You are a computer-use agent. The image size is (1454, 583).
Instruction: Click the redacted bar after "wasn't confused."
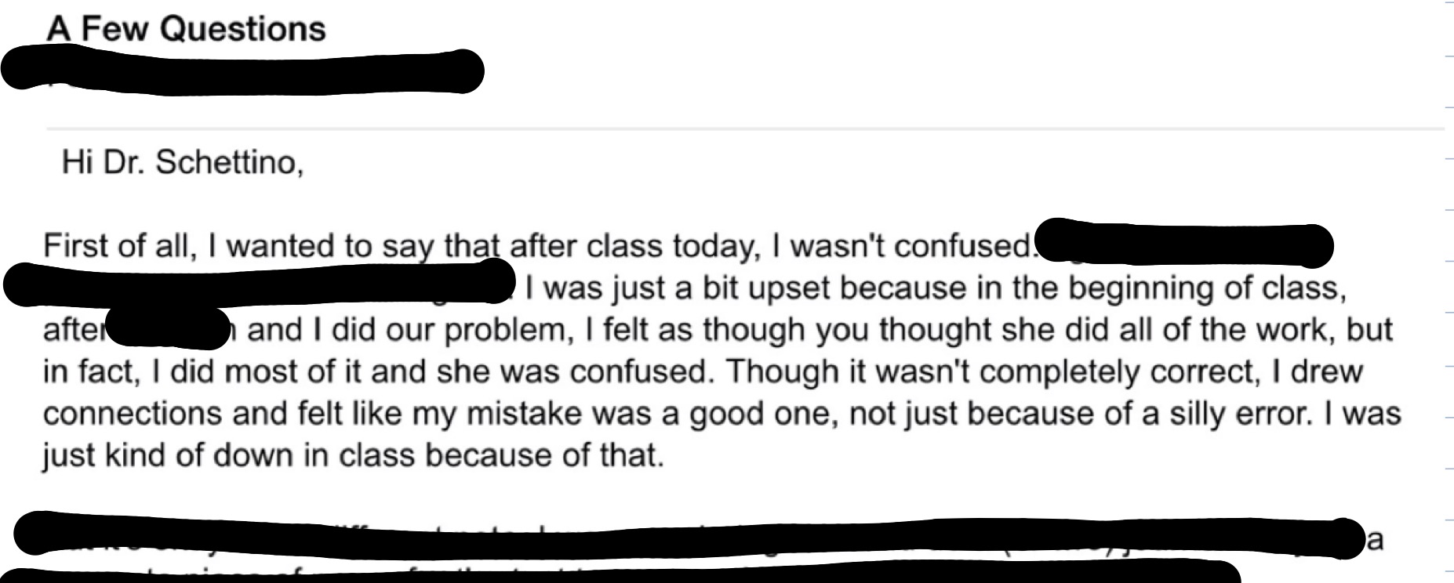pyautogui.click(x=1184, y=246)
